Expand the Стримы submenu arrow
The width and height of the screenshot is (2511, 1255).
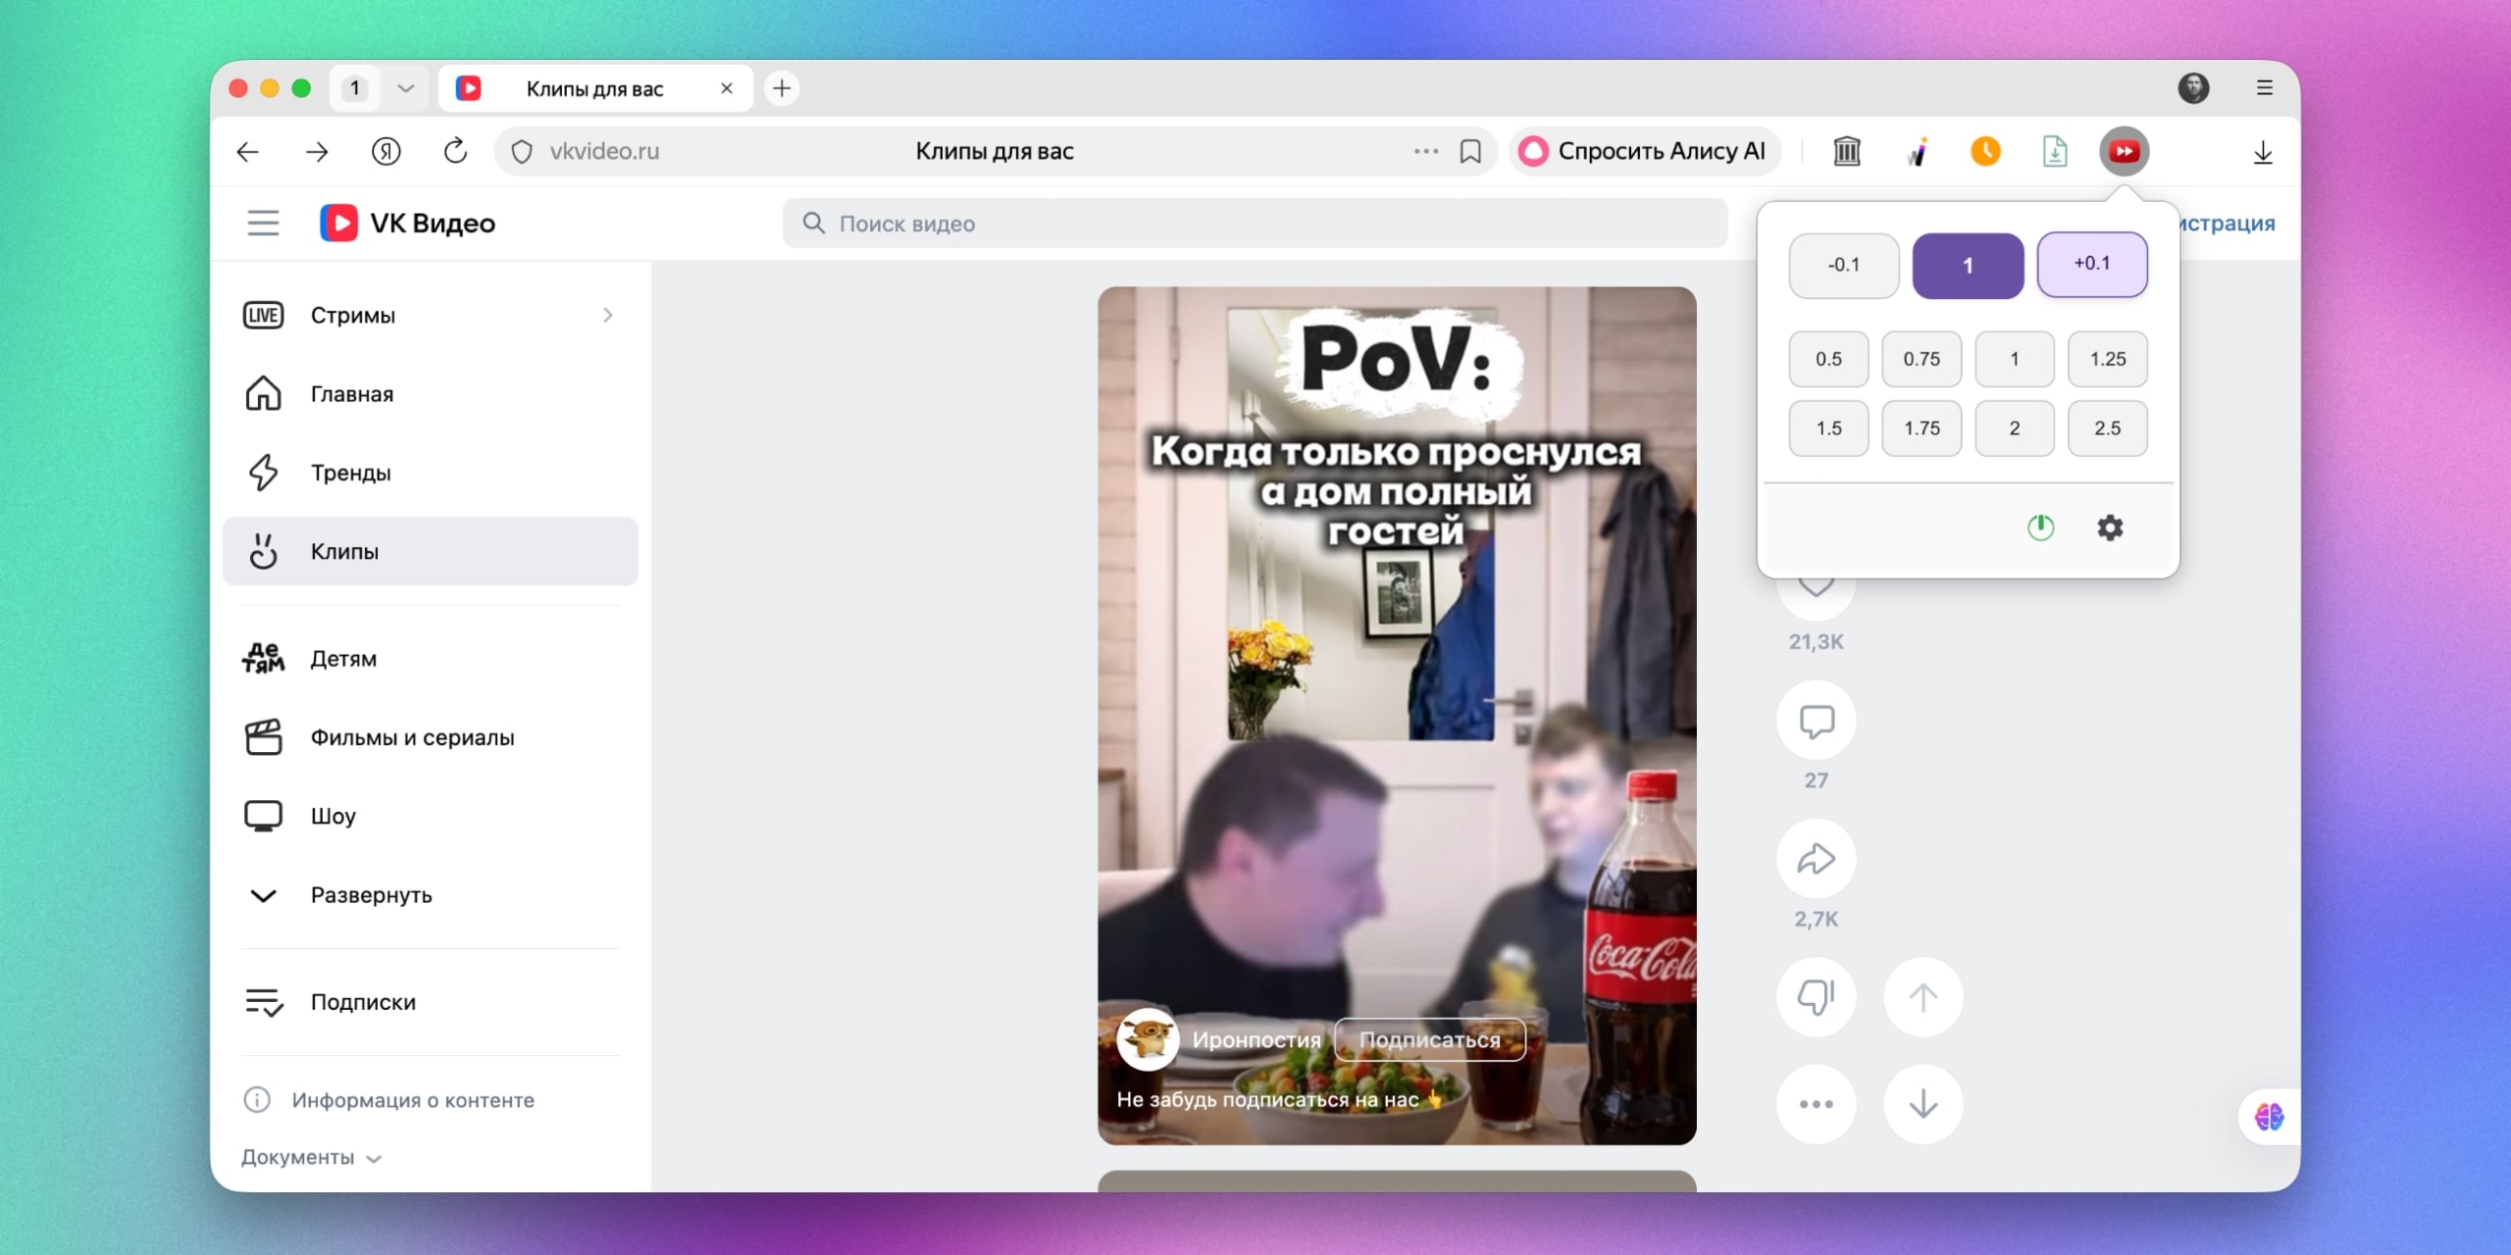(608, 316)
